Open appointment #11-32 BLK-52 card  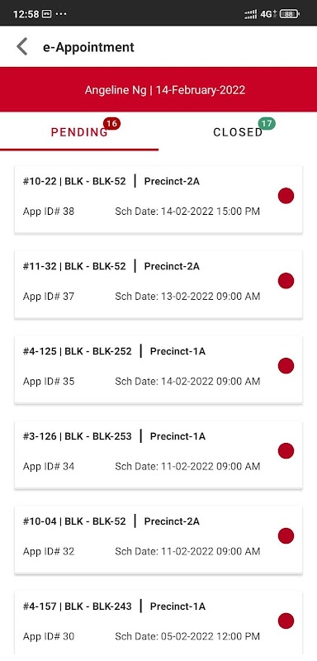point(158,284)
